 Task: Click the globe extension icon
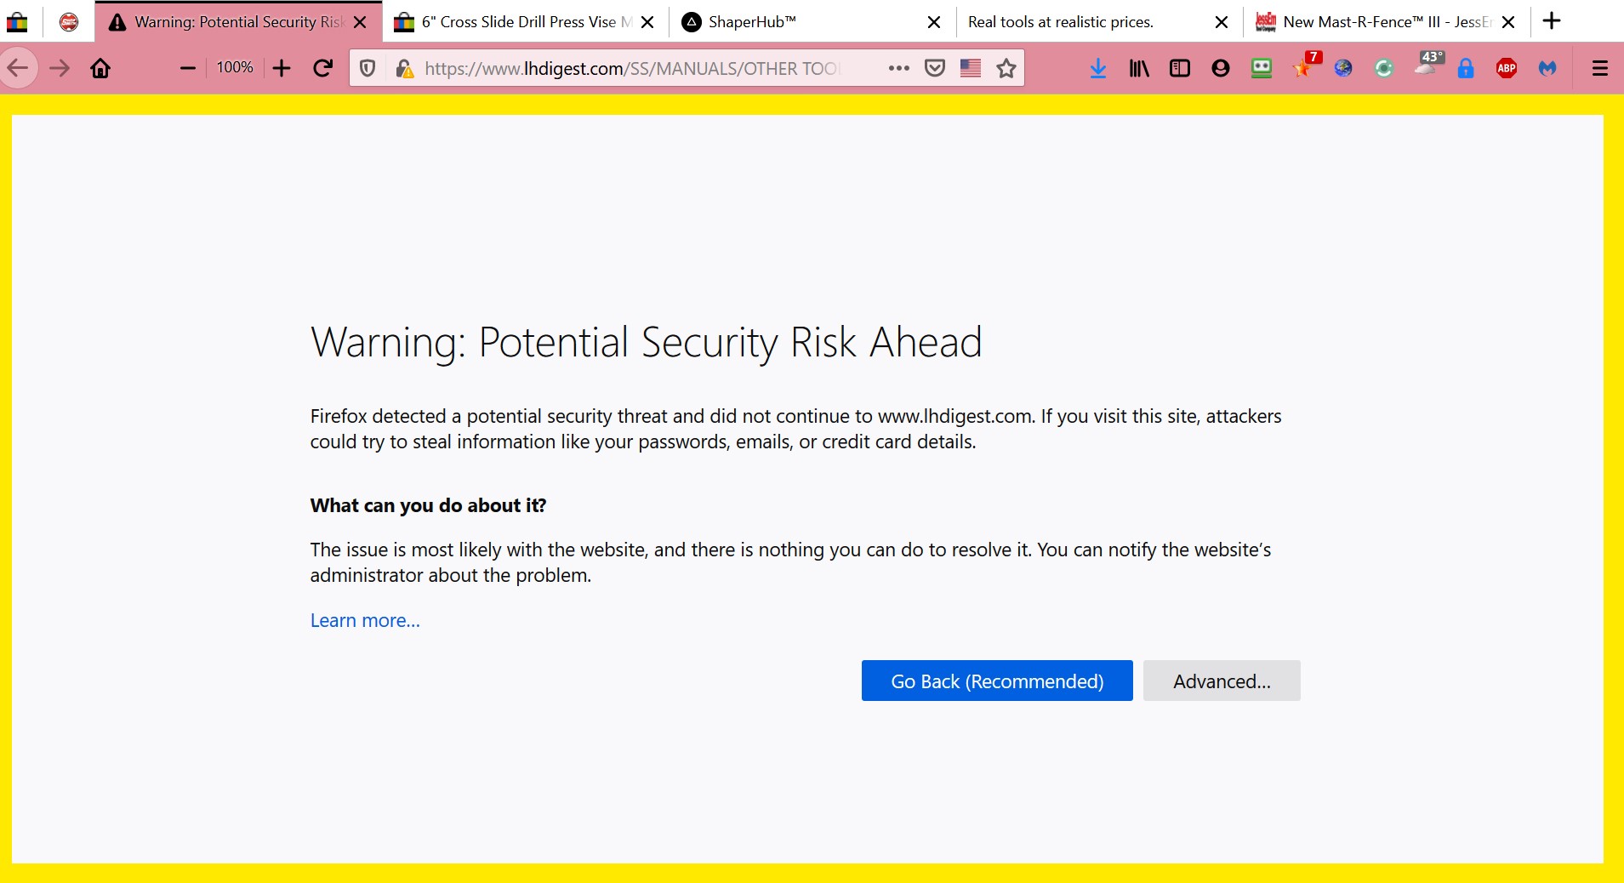pyautogui.click(x=1343, y=68)
